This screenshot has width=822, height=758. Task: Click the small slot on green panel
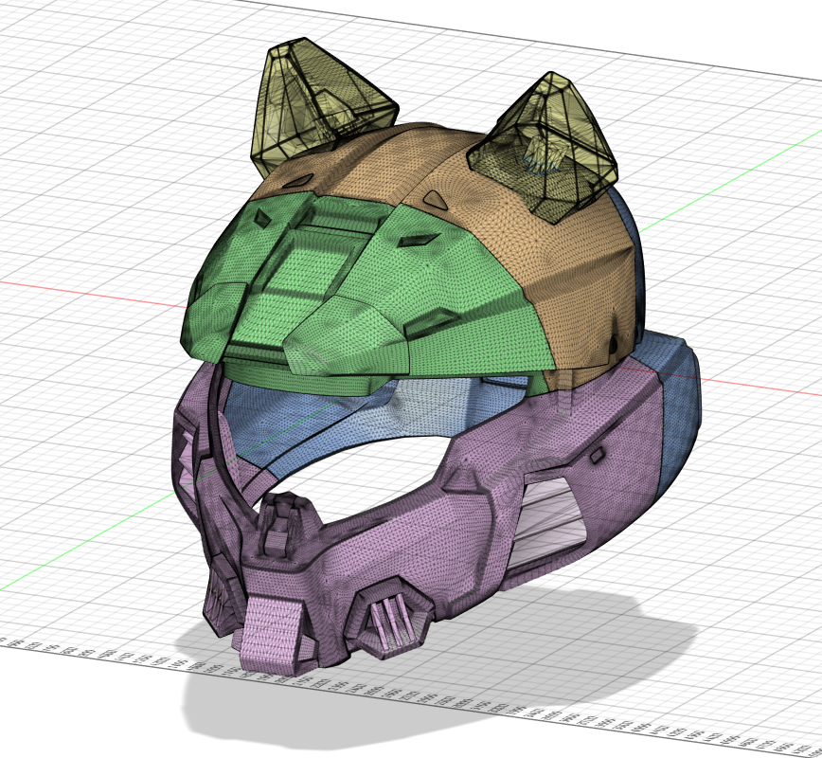(411, 241)
